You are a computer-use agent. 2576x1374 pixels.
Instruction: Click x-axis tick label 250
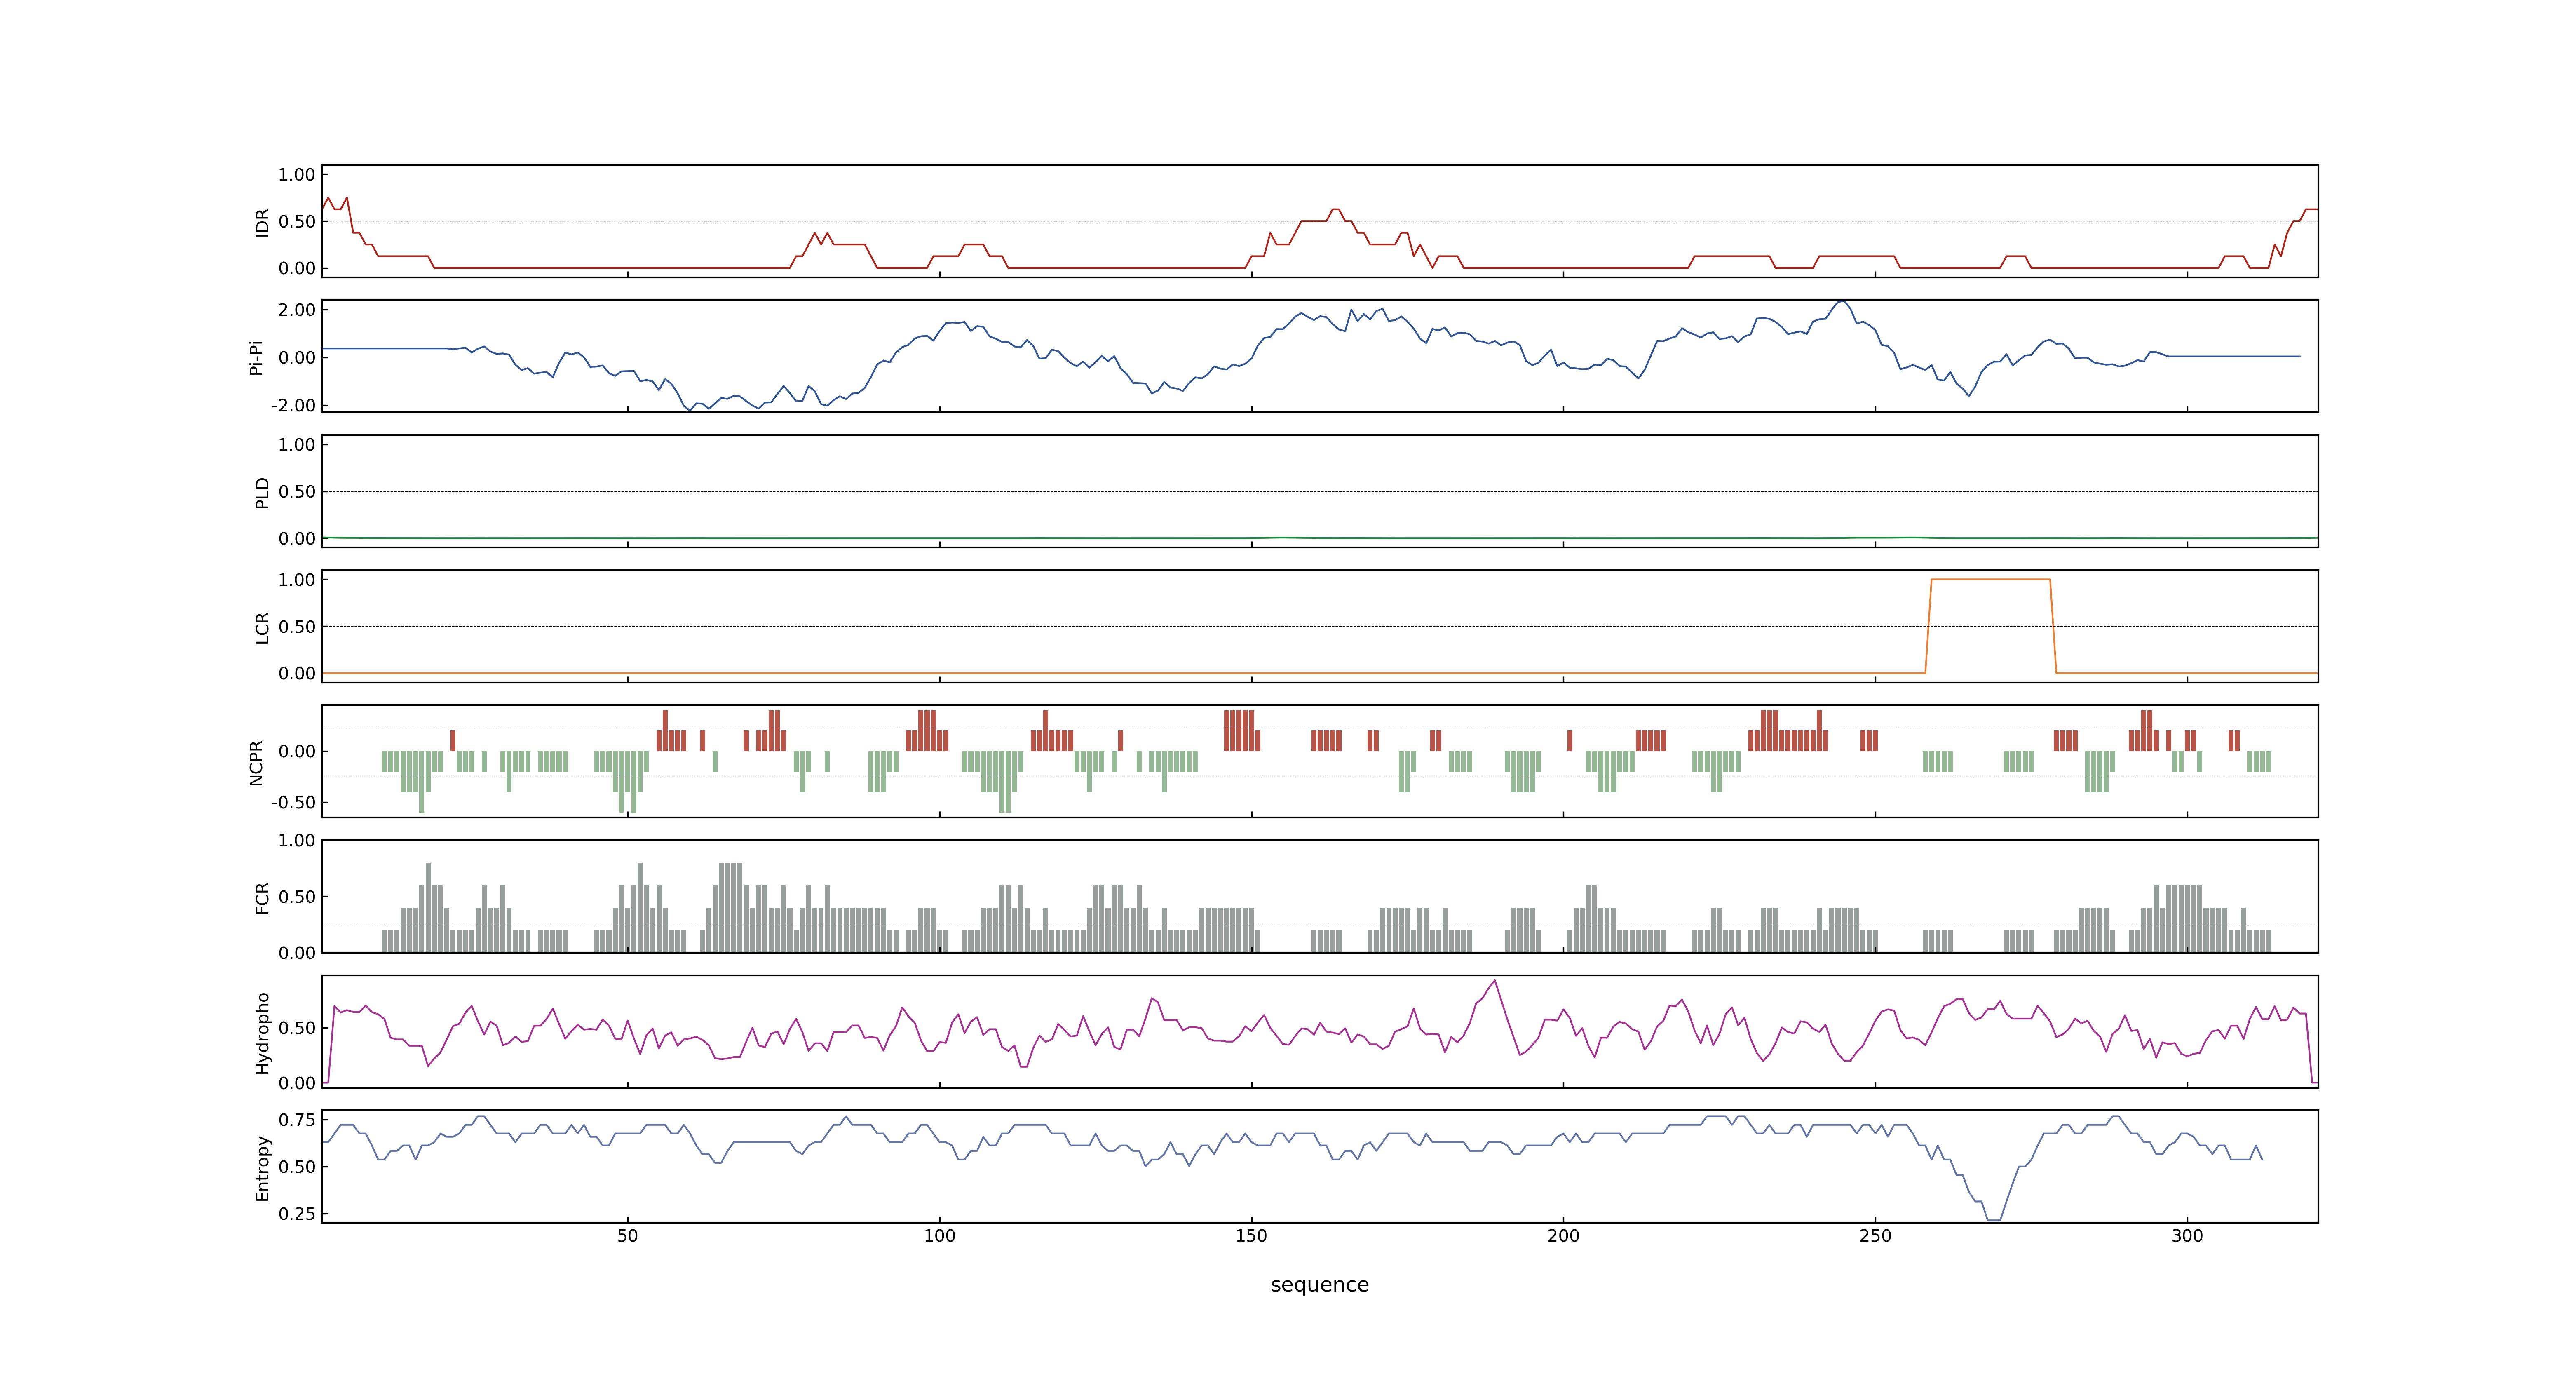1875,1236
